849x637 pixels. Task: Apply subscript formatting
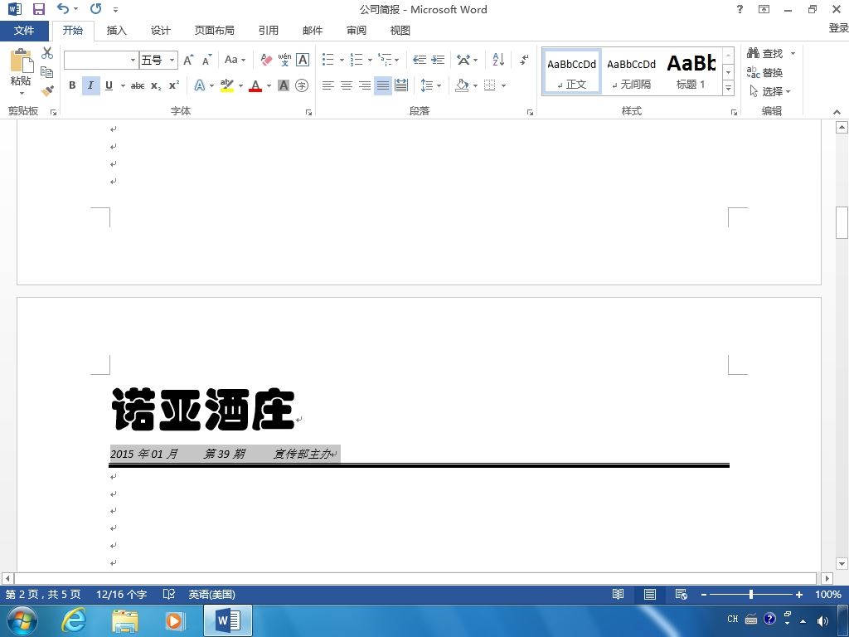tap(156, 85)
